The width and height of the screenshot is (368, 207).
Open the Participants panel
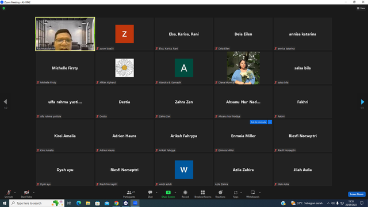click(x=129, y=194)
